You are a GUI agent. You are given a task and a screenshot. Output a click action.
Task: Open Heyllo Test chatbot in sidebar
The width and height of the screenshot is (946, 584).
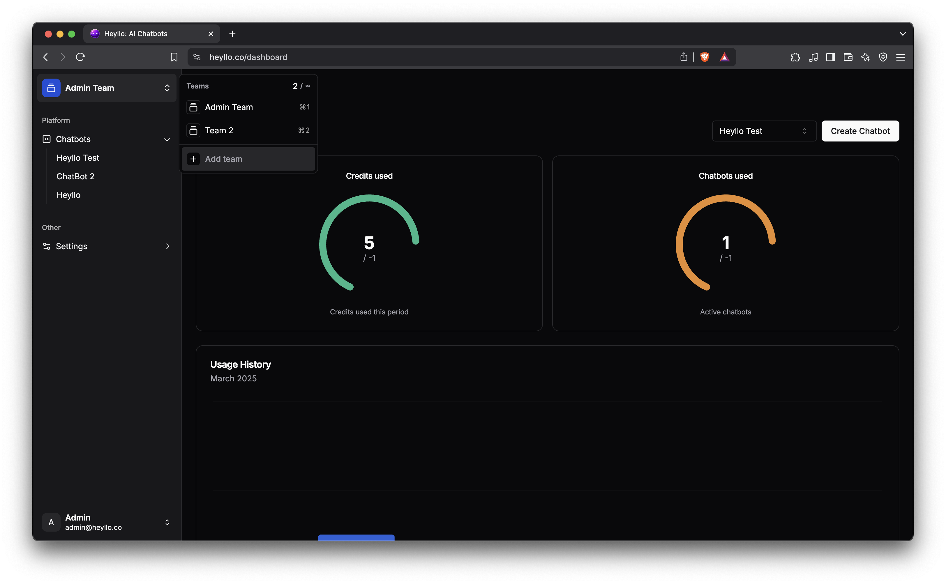[78, 157]
